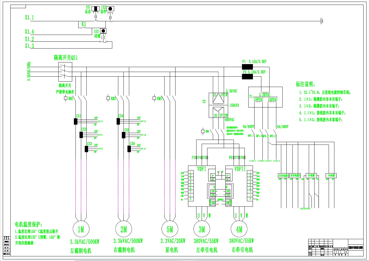Click the 泵电机 motor caption
369x261 pixels.
pyautogui.click(x=171, y=250)
